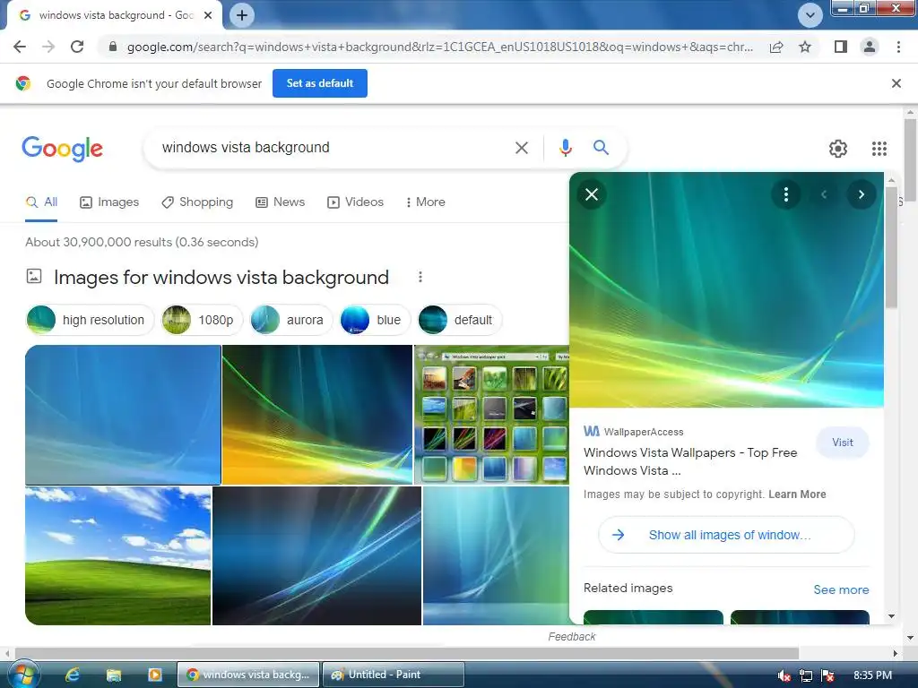Set Chrome as default browser
This screenshot has width=918, height=688.
(x=320, y=83)
